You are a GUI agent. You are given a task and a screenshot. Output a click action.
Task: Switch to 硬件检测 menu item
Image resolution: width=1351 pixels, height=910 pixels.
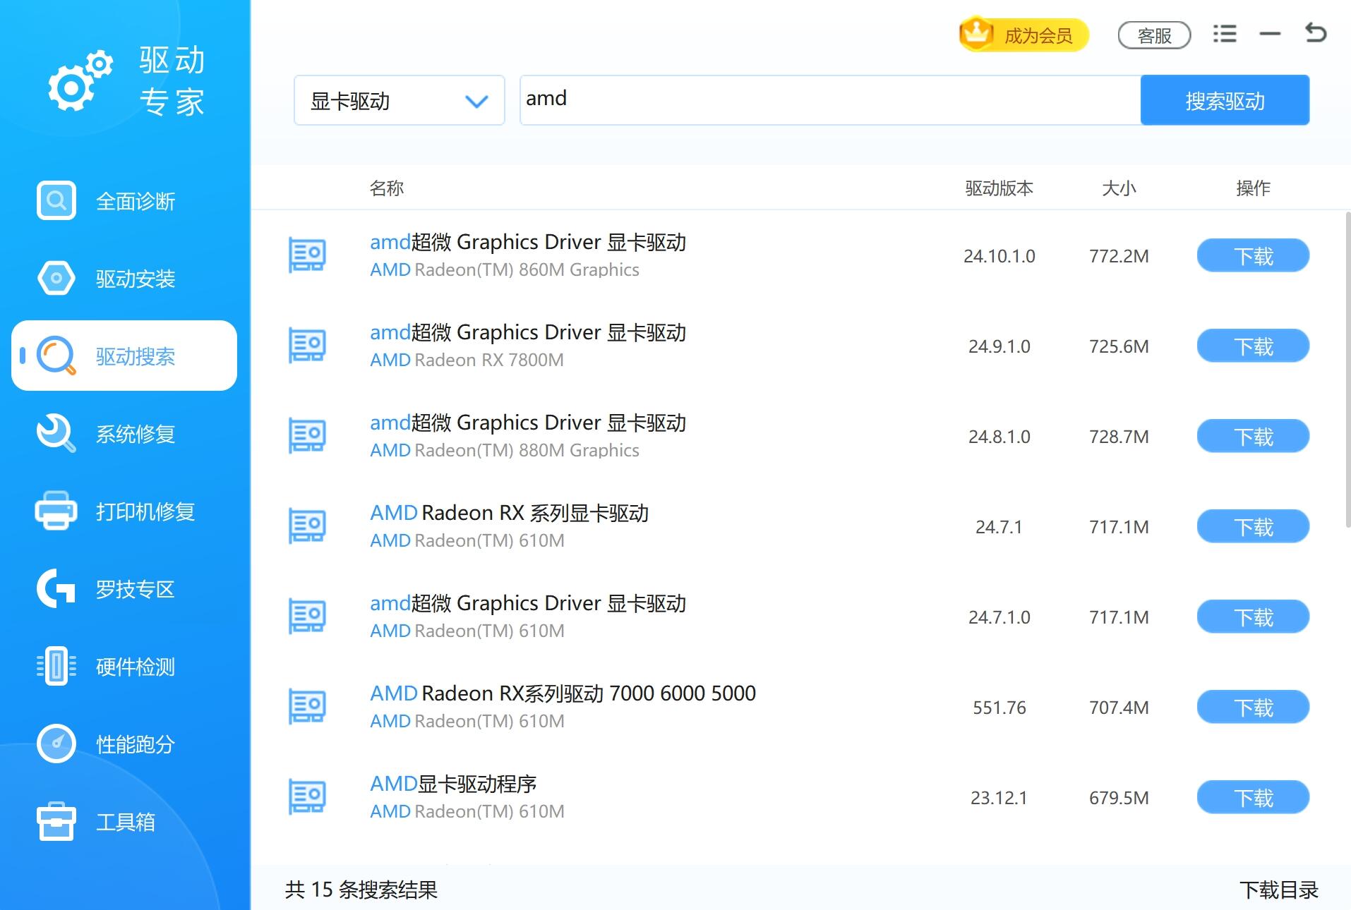pos(124,666)
